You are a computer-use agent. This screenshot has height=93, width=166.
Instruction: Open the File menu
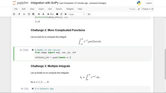(x=16, y=9)
